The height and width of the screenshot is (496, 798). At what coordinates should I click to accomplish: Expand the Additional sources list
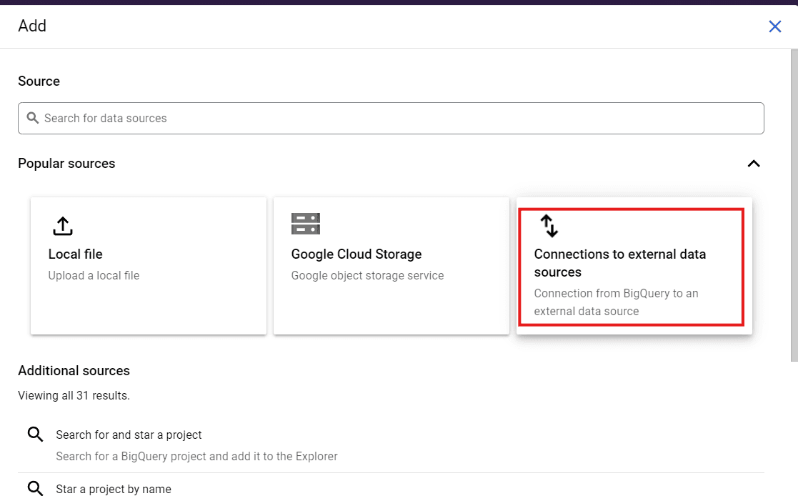(x=74, y=371)
